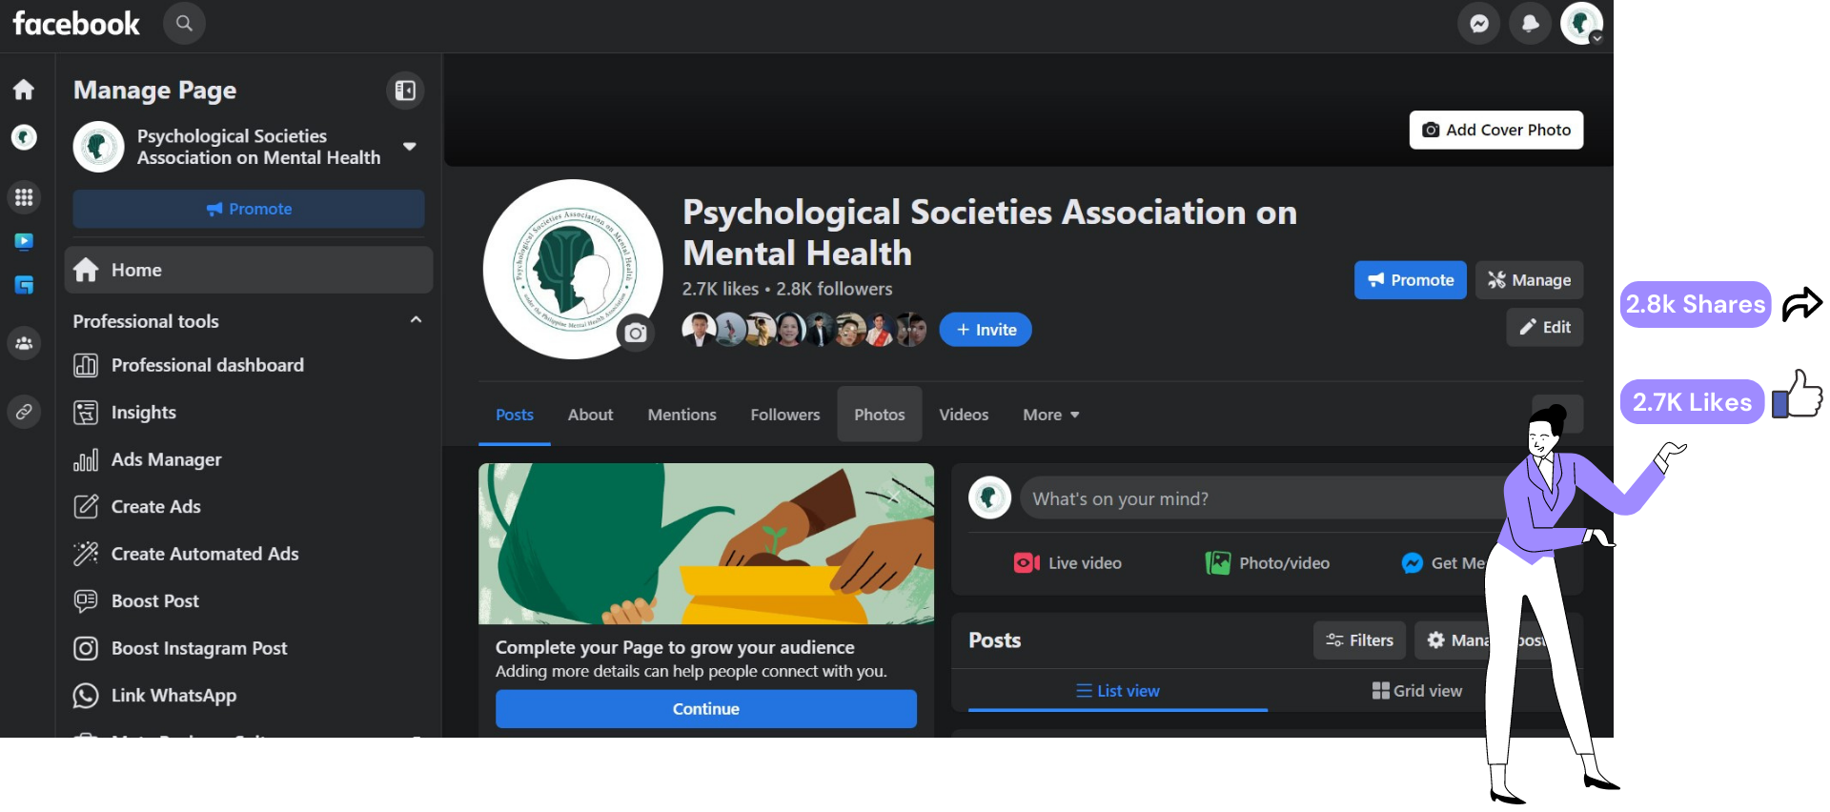Open the notifications bell
This screenshot has height=812, width=1830.
click(1531, 24)
